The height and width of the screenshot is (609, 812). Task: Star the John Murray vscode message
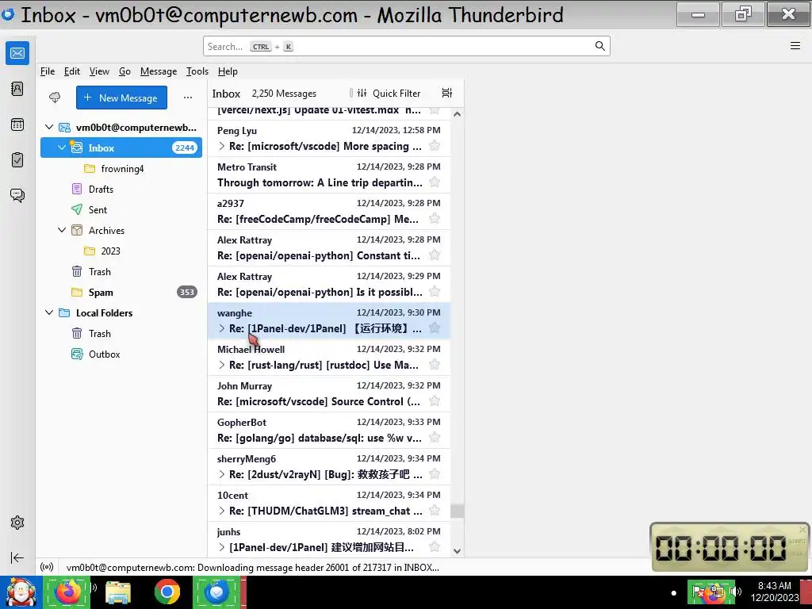tap(435, 400)
